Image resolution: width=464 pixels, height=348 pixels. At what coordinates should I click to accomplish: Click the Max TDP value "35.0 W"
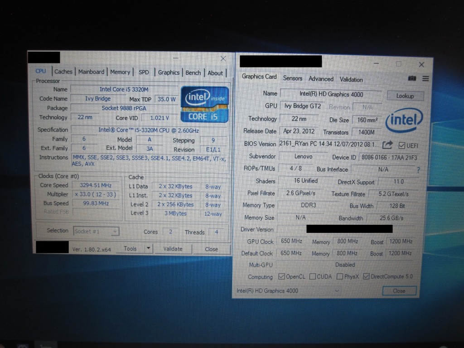pyautogui.click(x=166, y=99)
